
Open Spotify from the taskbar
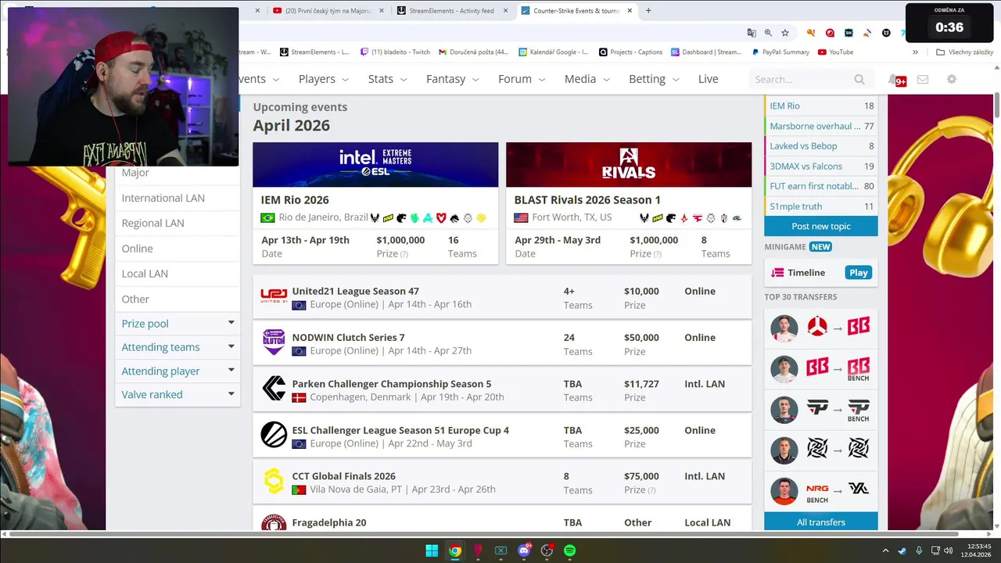click(569, 550)
